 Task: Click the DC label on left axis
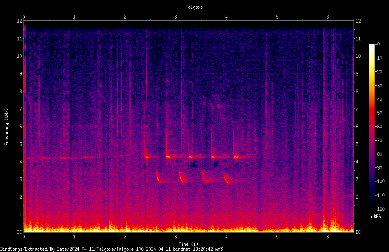[x=20, y=232]
